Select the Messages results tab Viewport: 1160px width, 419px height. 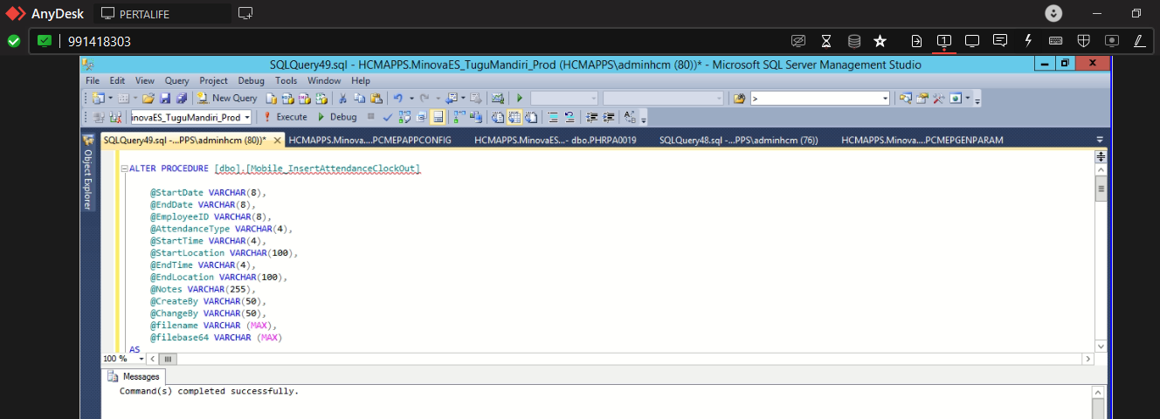[134, 376]
